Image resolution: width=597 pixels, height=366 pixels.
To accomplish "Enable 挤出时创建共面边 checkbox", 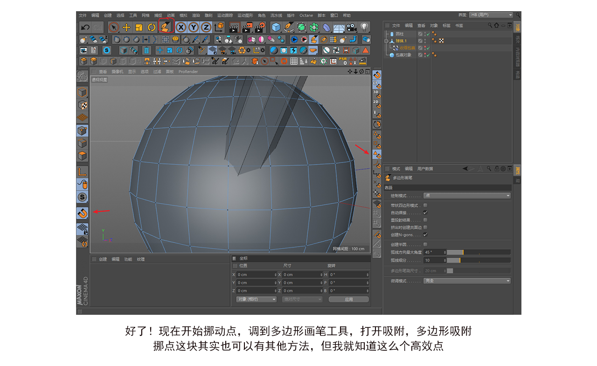I will coord(425,227).
